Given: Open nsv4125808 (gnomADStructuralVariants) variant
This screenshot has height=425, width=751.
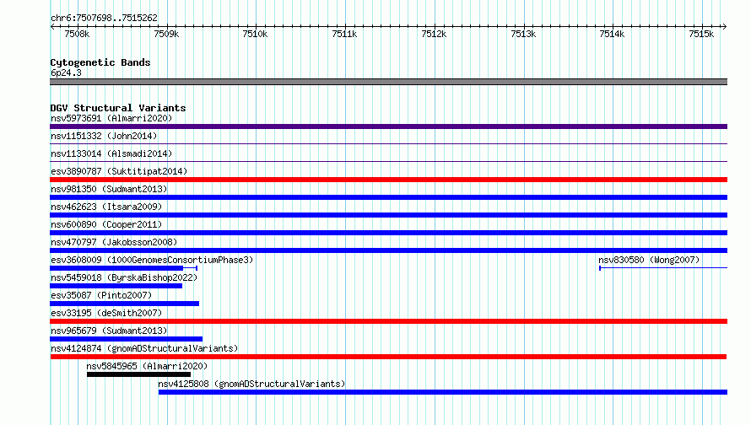Looking at the screenshot, I should tap(251, 384).
